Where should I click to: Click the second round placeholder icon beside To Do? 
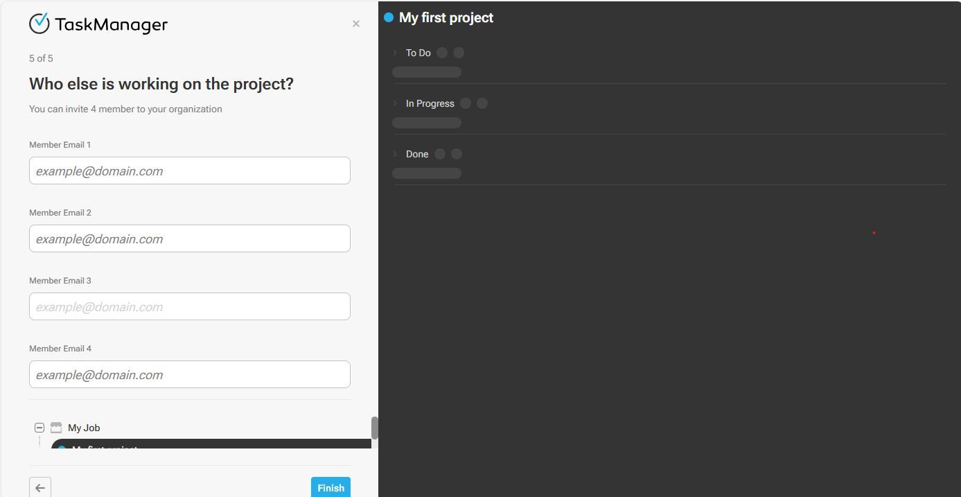point(459,53)
